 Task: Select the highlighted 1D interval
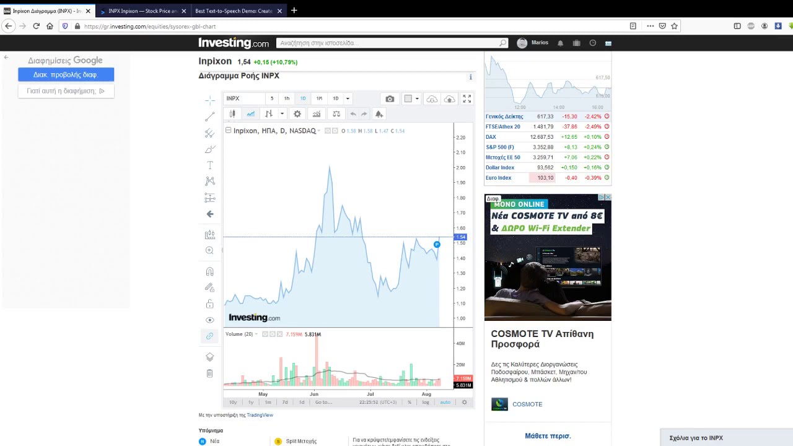[303, 98]
